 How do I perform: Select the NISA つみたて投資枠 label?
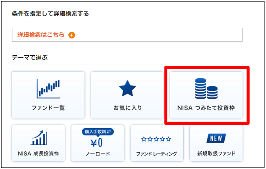pos(206,108)
